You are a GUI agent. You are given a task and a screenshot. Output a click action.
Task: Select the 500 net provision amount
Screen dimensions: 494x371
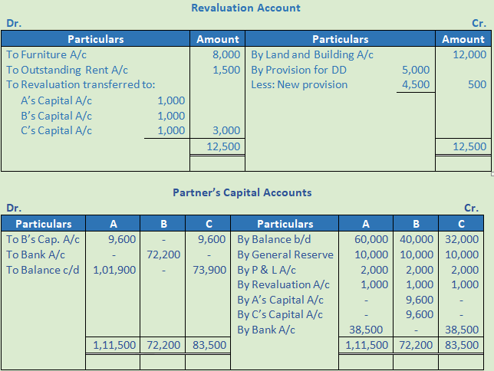[477, 85]
